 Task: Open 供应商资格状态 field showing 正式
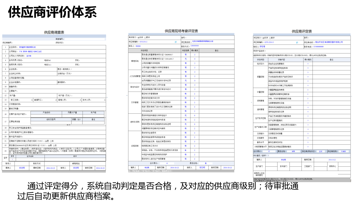tap(320, 151)
